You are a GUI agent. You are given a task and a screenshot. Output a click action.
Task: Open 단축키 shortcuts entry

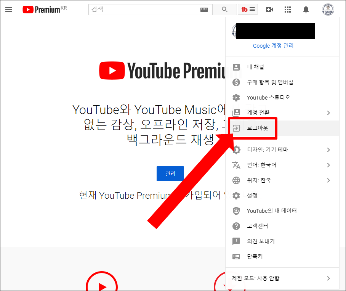tap(282, 256)
